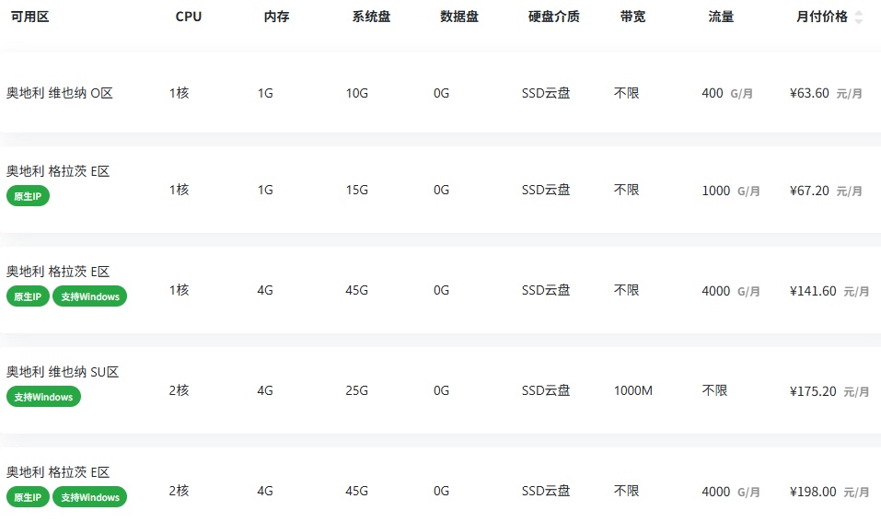Click the 带宽 column header
Viewport: 881px width, 522px height.
click(632, 17)
